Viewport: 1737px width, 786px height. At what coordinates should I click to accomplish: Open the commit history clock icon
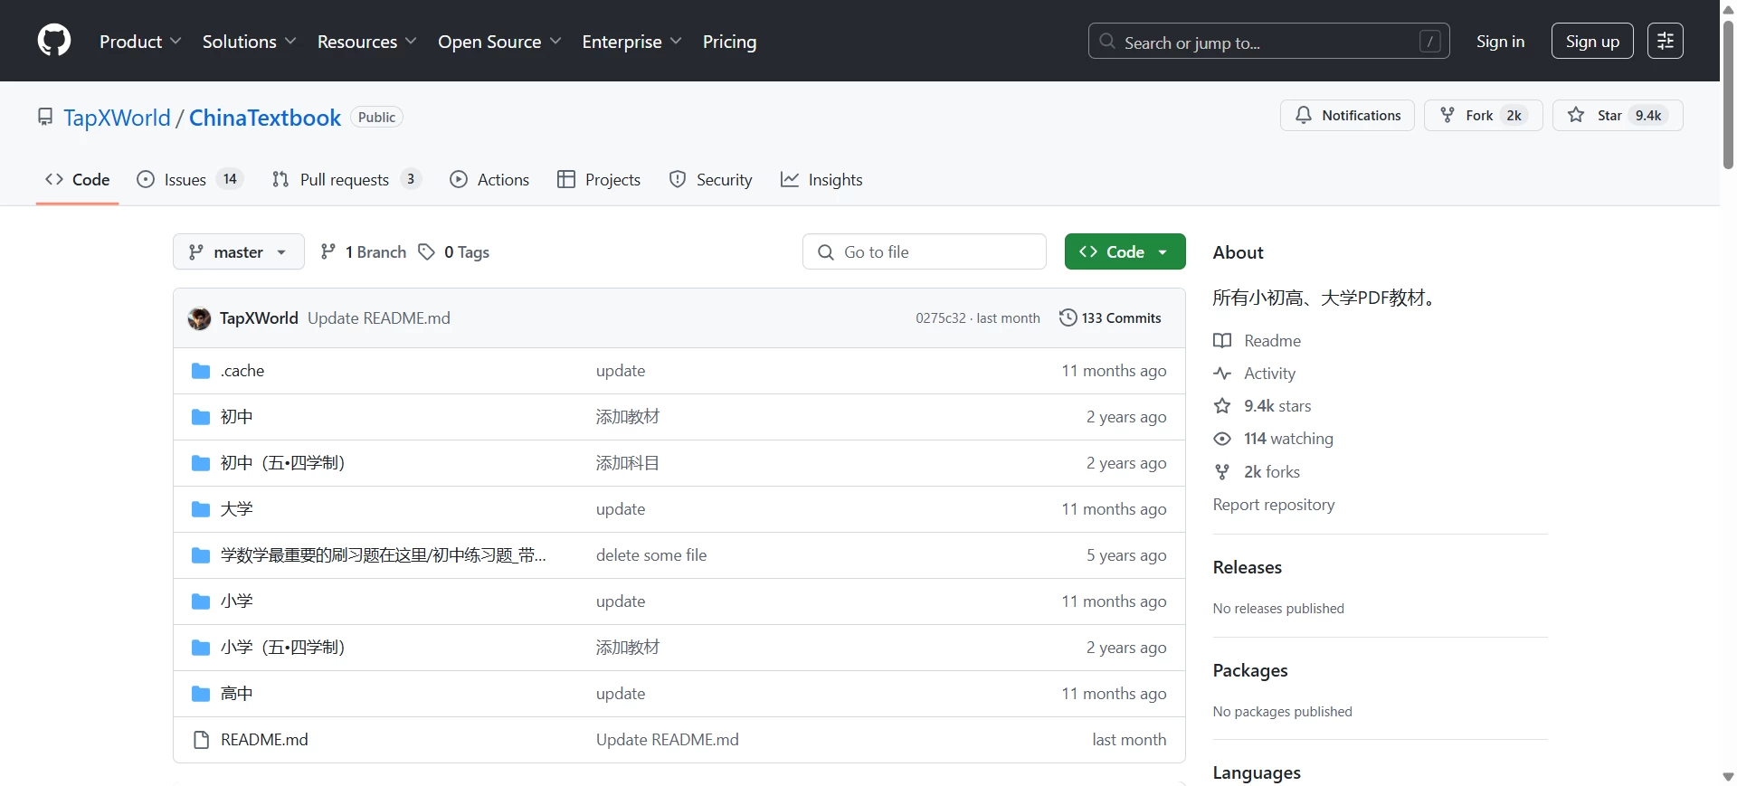click(1068, 317)
